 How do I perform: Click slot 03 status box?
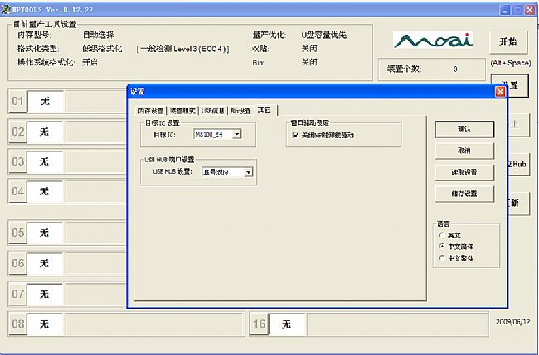(x=45, y=161)
